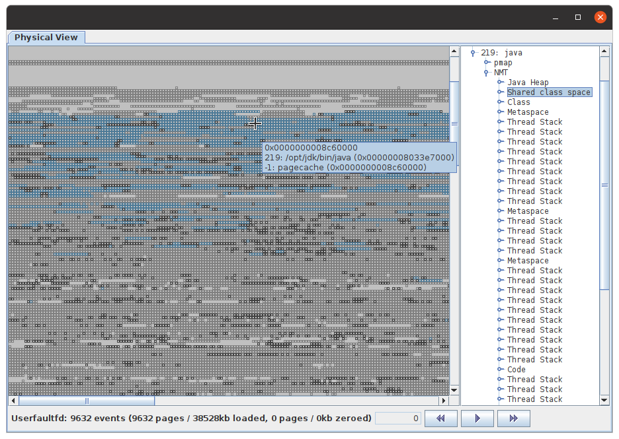Click memory map down scroll arrow

pos(454,390)
